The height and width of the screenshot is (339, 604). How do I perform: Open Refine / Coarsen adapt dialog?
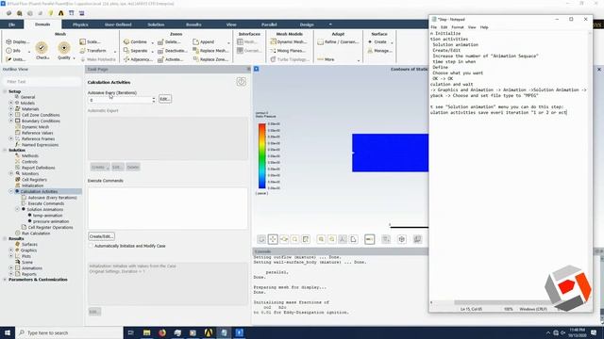(x=338, y=41)
